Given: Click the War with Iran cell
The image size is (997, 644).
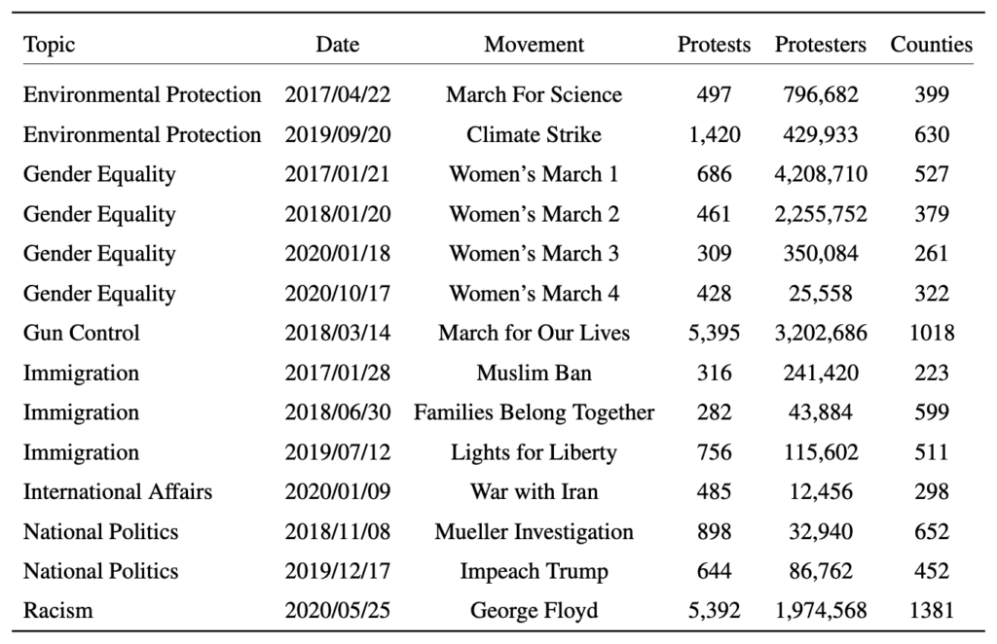Looking at the screenshot, I should coord(534,492).
